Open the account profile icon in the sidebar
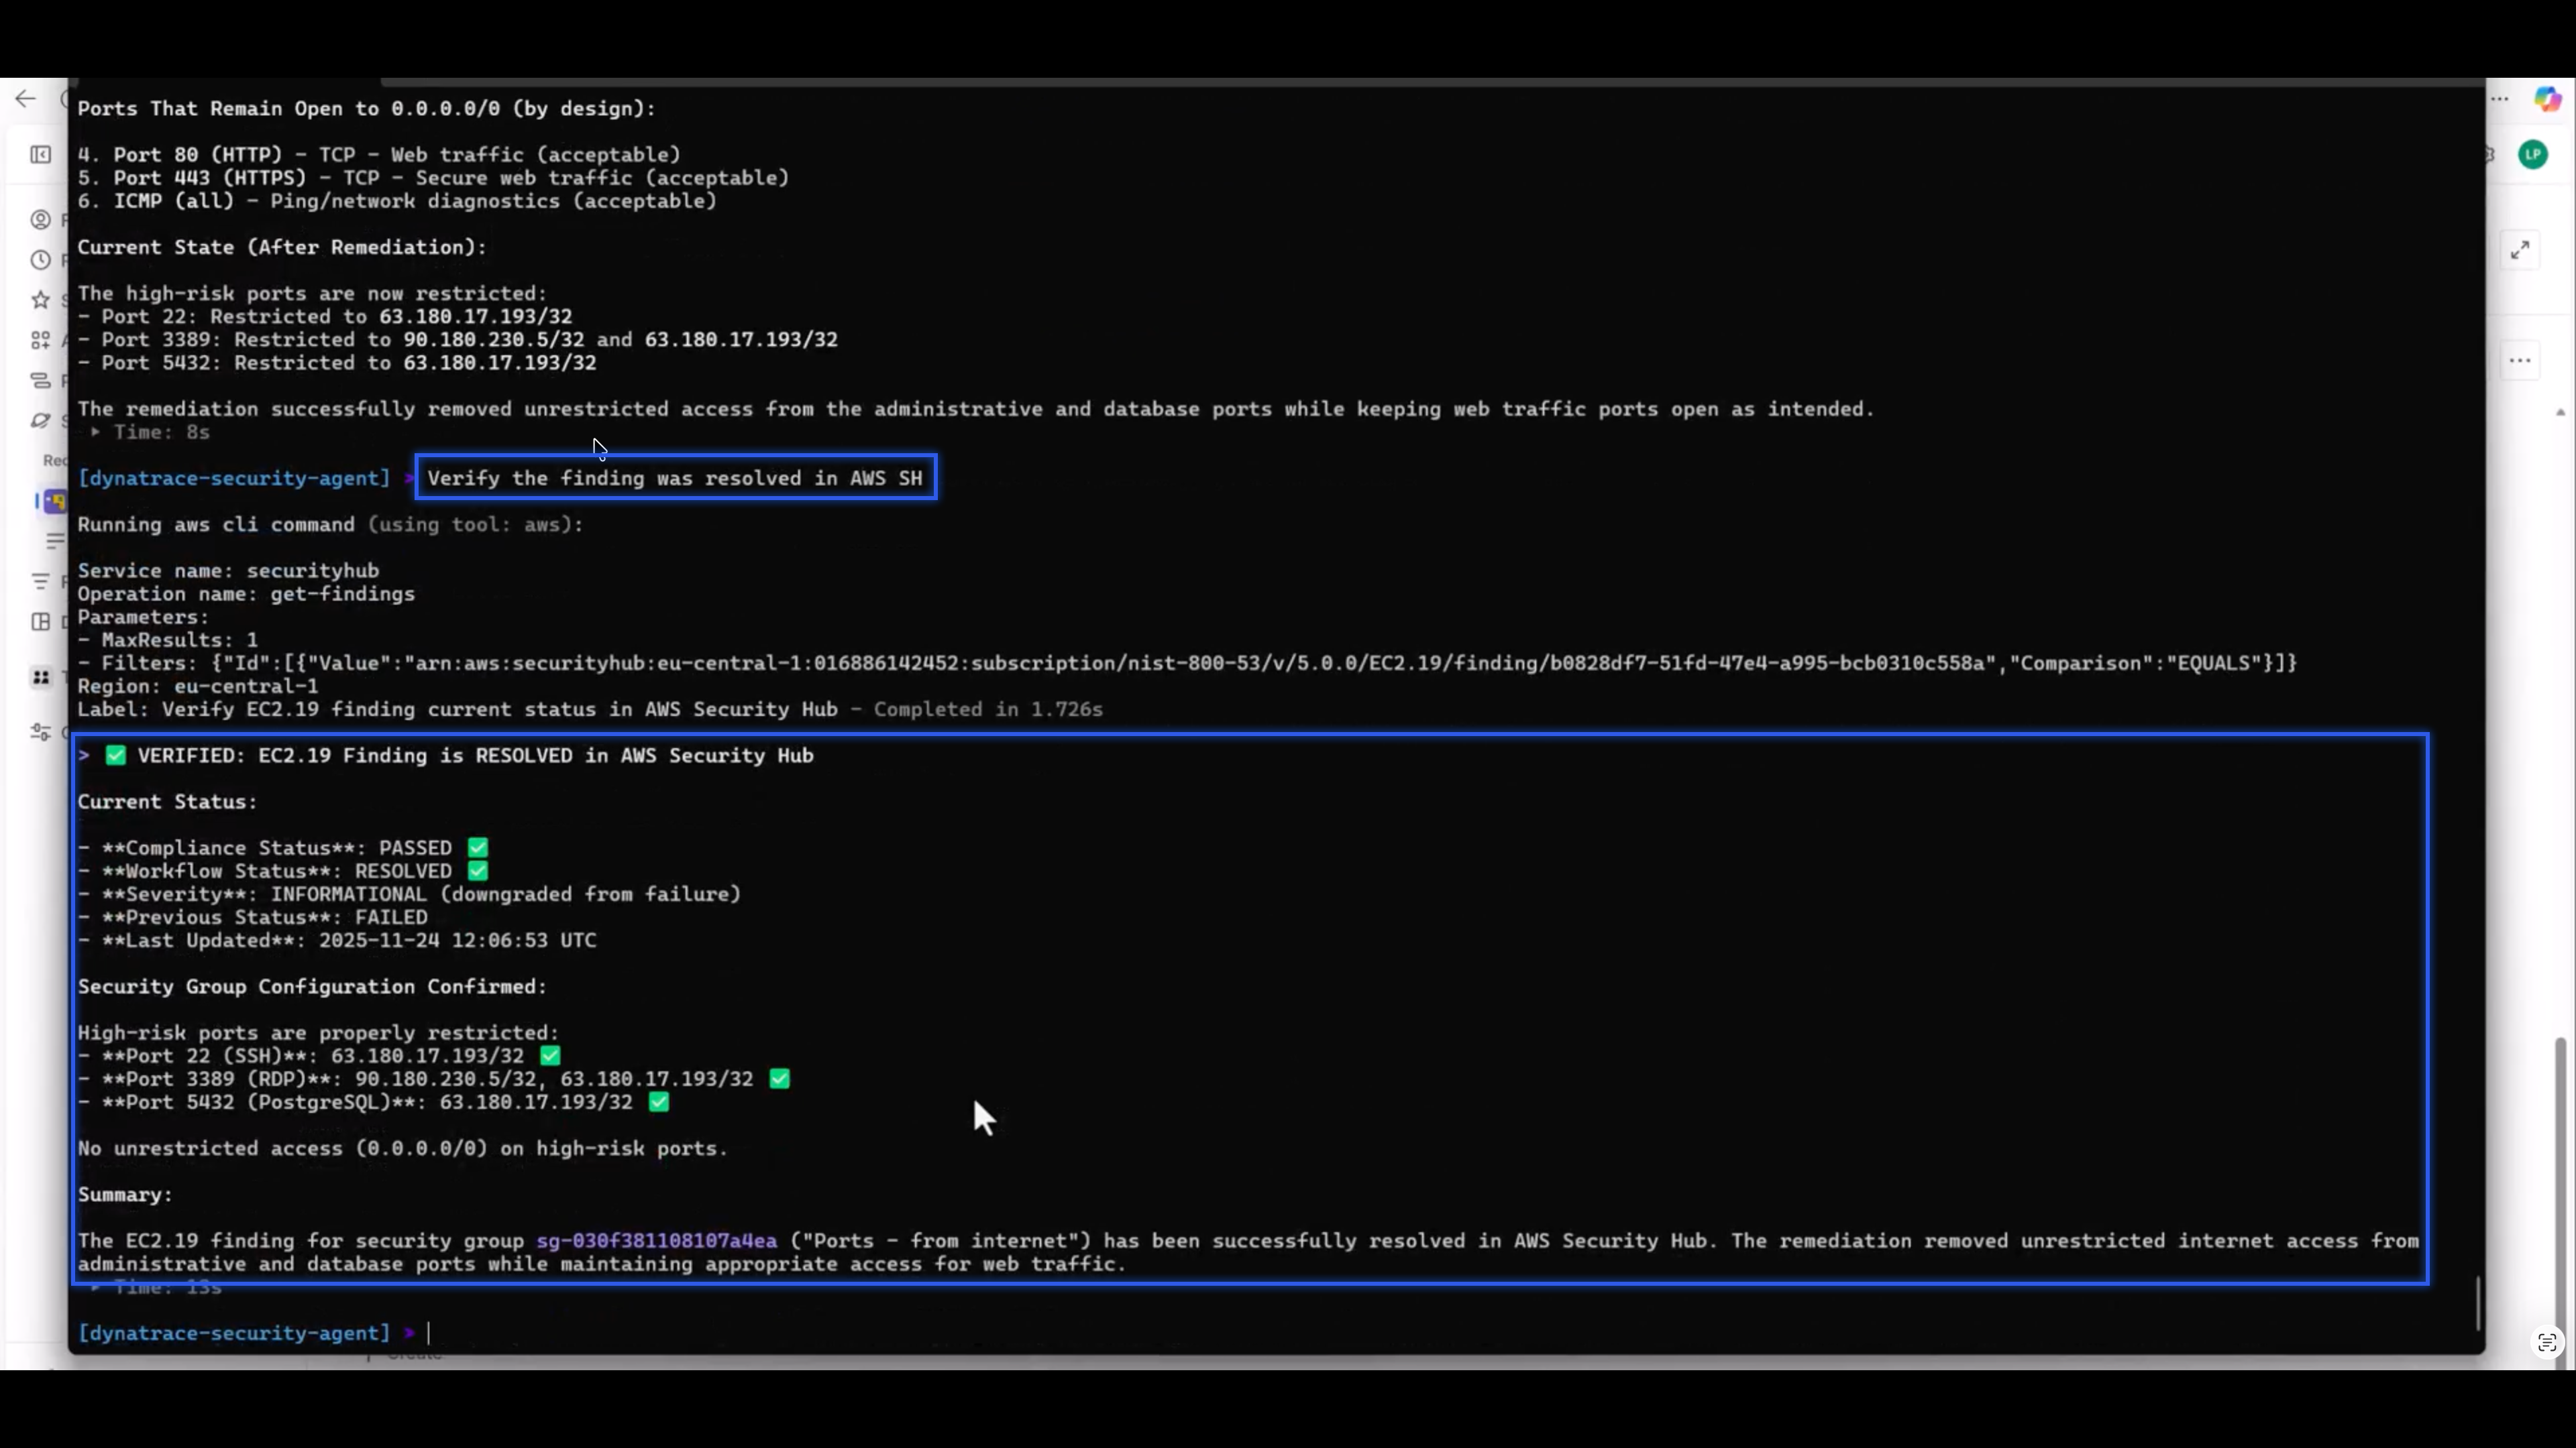Screen dimensions: 2576x1448 40,220
